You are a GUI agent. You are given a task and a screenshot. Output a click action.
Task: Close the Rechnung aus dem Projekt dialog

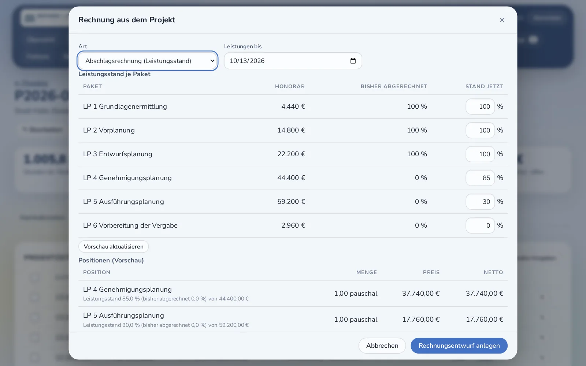coord(502,20)
